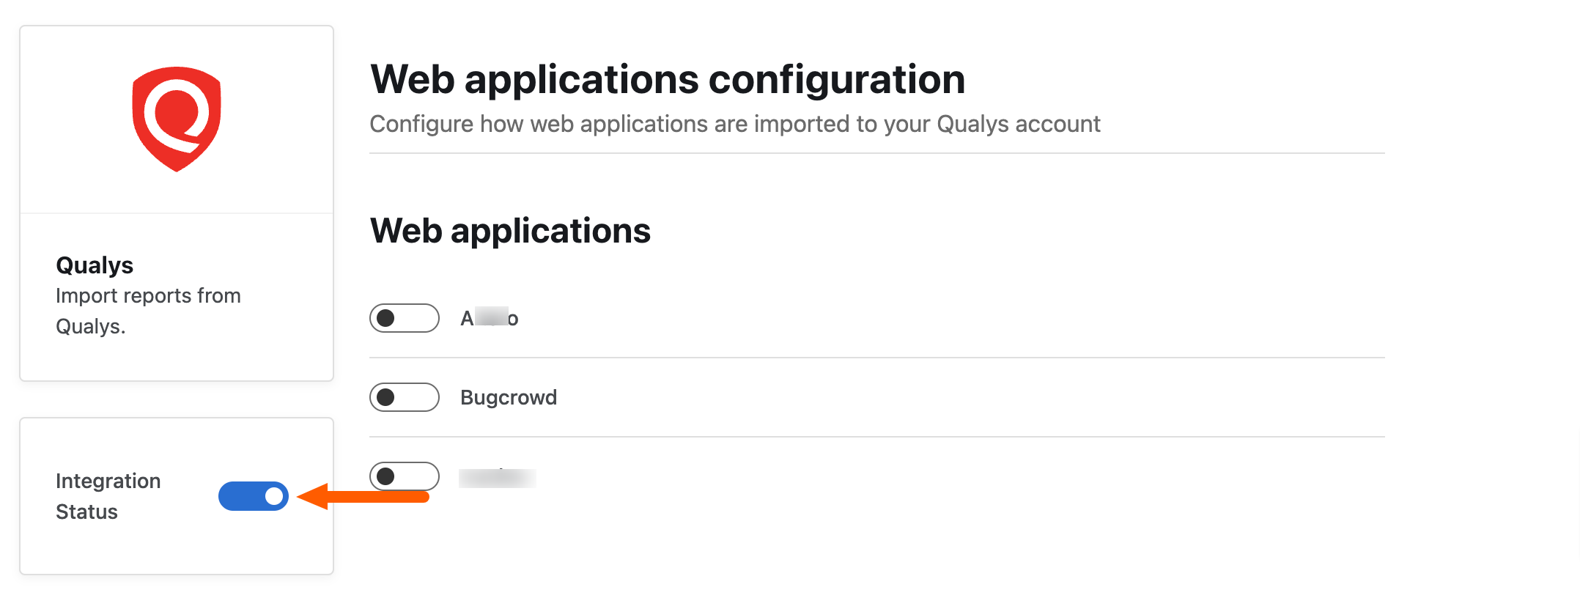Click the fully blurred third application name
This screenshot has height=598, width=1580.
[498, 478]
